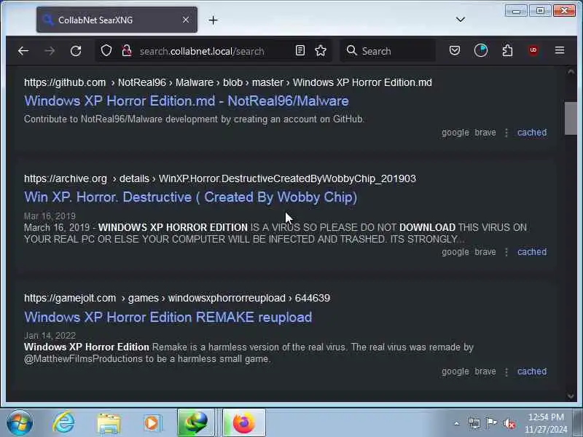Open cached link for archive.org result
The height and width of the screenshot is (437, 583).
pos(532,251)
